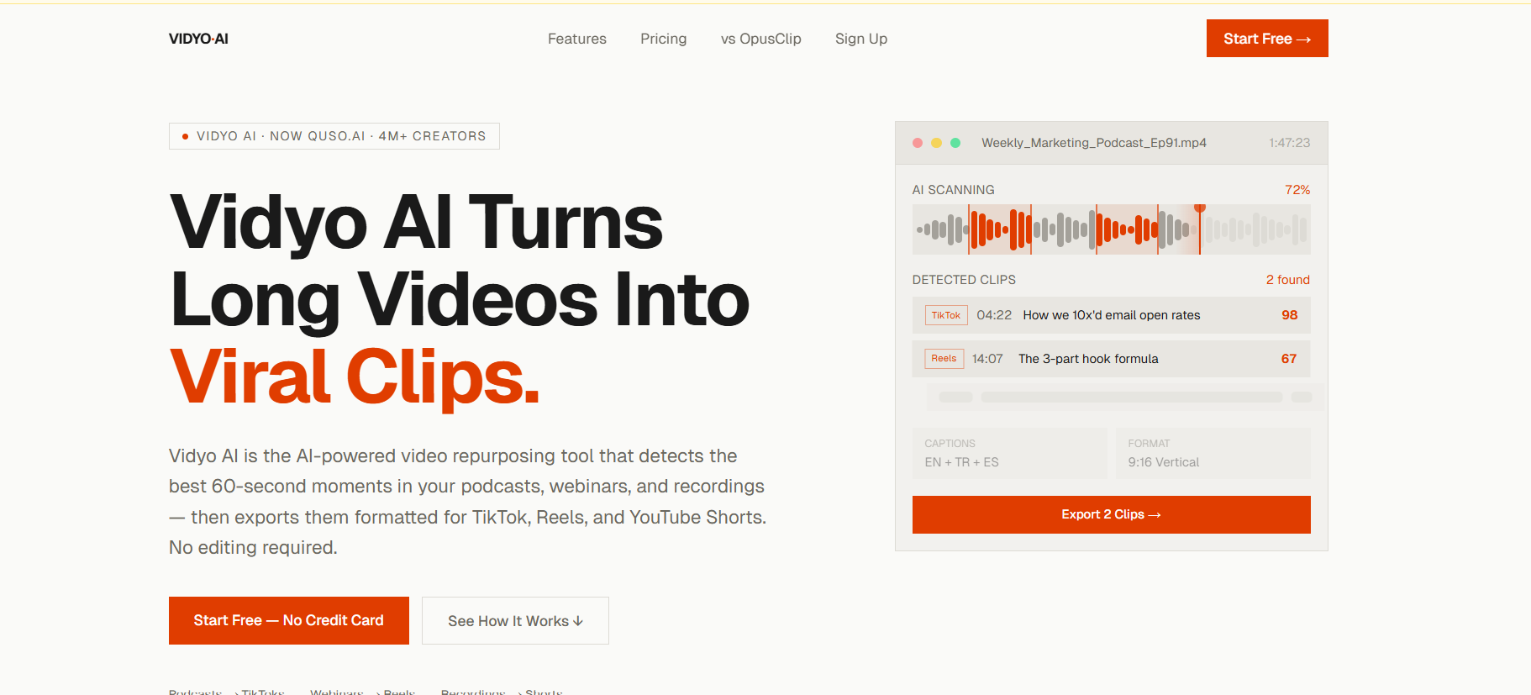Click the Weekly_Marketing_Podcast_Ep91.mp4 file name
This screenshot has height=695, width=1531.
[1094, 143]
